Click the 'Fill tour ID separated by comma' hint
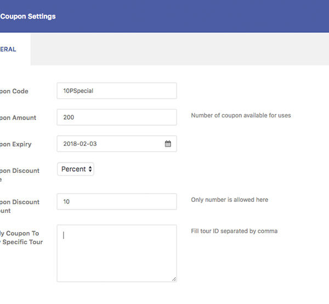Viewport: 329px width, 304px height. coord(234,231)
